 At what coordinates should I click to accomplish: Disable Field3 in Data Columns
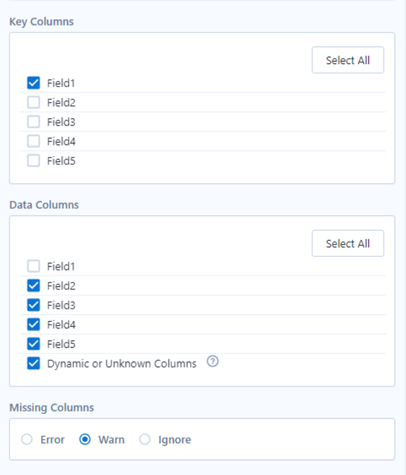34,305
